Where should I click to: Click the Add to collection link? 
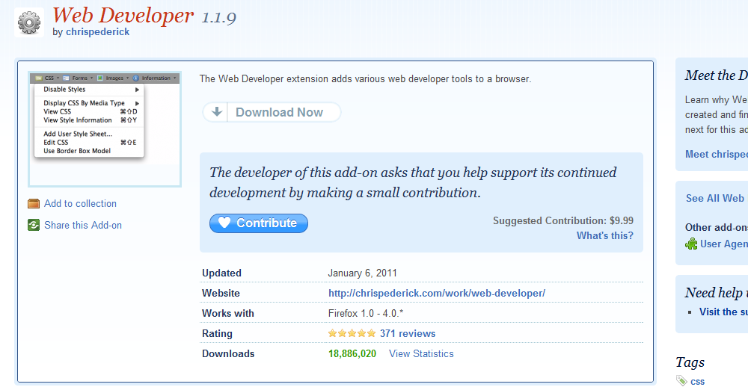[x=80, y=203]
